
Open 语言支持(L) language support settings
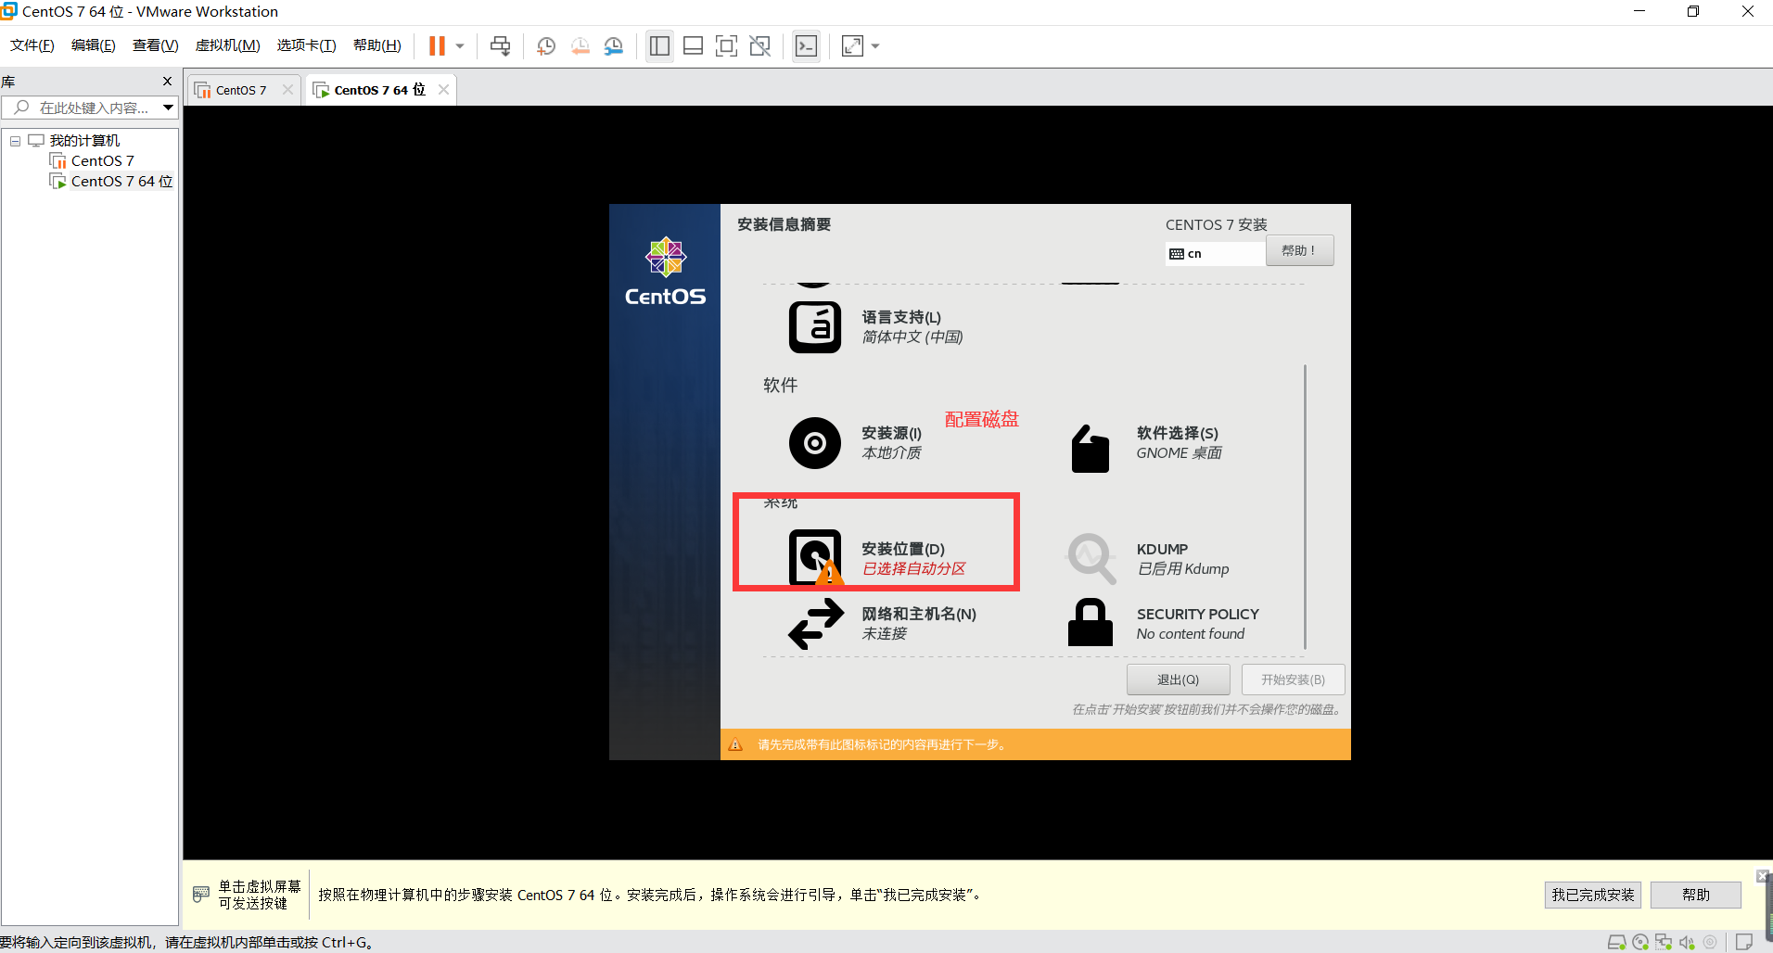(x=876, y=326)
